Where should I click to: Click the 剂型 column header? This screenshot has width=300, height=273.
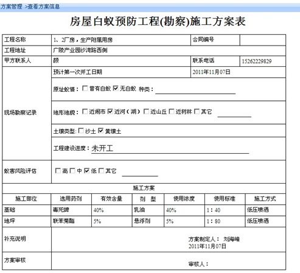(148, 199)
